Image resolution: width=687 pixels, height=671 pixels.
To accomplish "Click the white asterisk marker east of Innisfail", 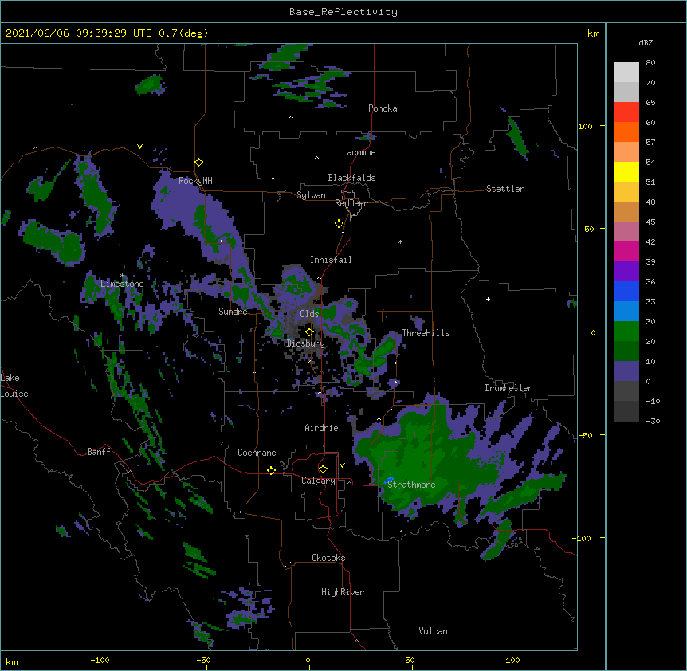I will tap(400, 241).
